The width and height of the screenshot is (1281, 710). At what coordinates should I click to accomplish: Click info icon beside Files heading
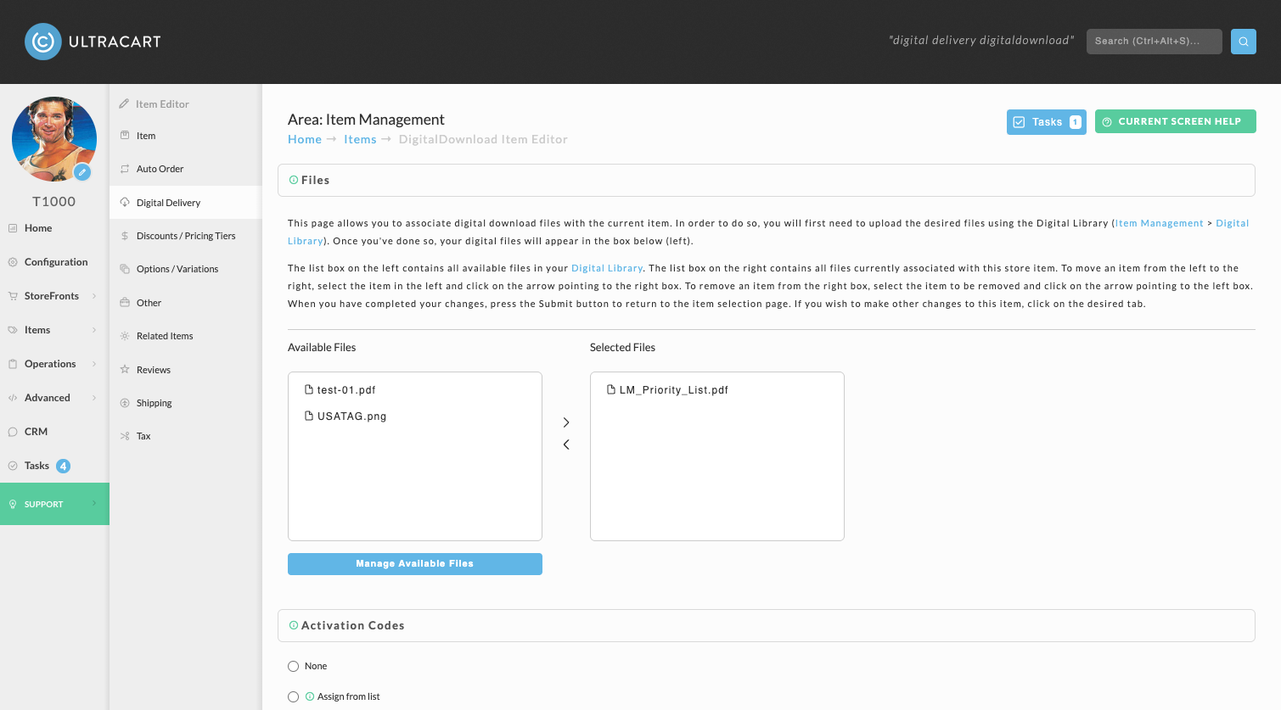pyautogui.click(x=294, y=180)
